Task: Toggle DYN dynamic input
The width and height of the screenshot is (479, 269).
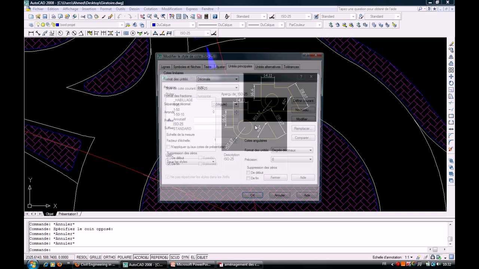Action: pos(185,257)
